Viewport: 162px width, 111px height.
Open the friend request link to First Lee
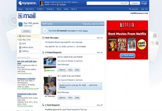coord(71,109)
